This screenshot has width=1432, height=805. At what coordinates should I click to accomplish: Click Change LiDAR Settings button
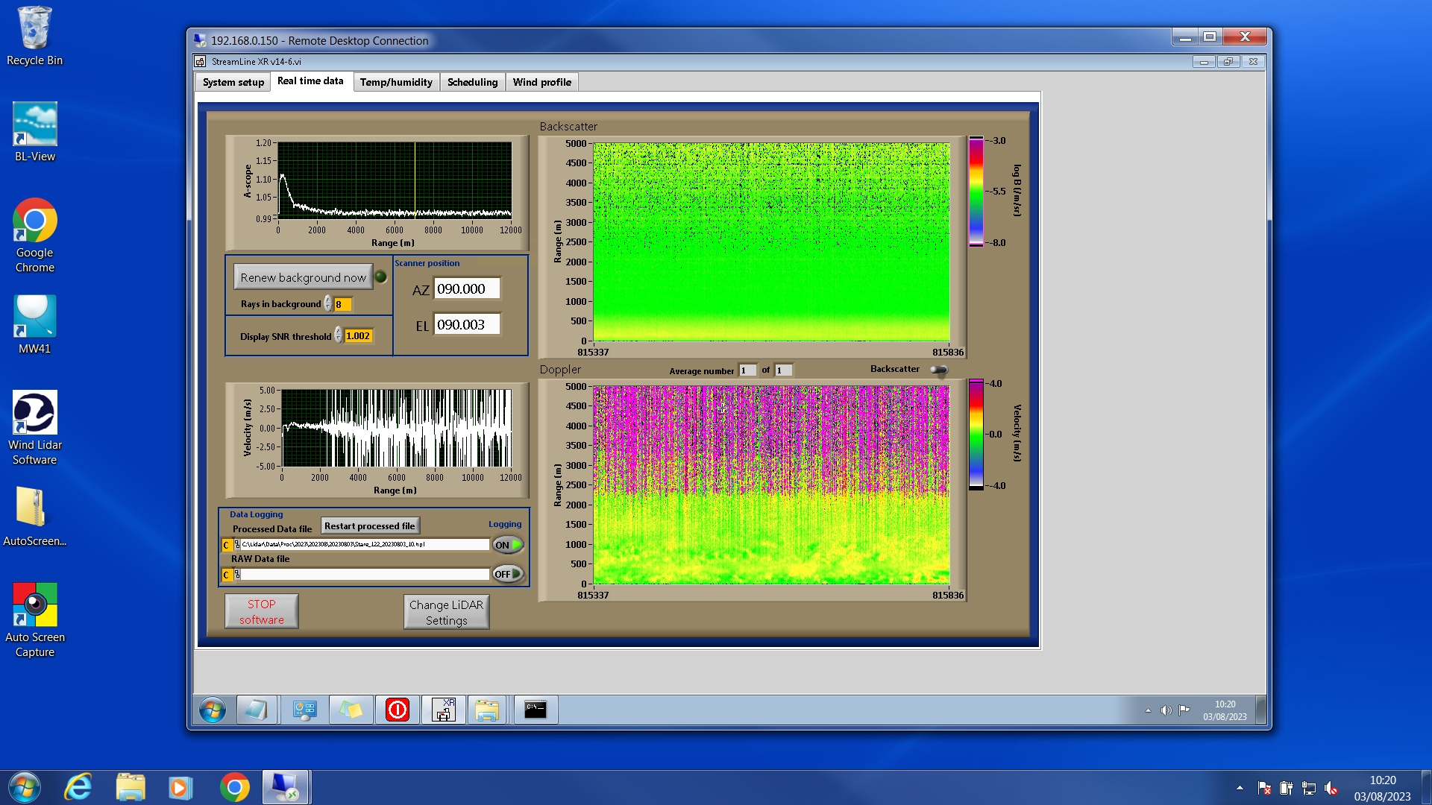(x=446, y=612)
